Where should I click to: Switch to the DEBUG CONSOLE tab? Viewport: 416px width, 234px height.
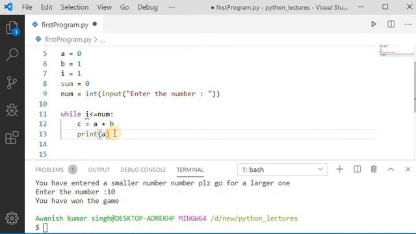(x=143, y=170)
